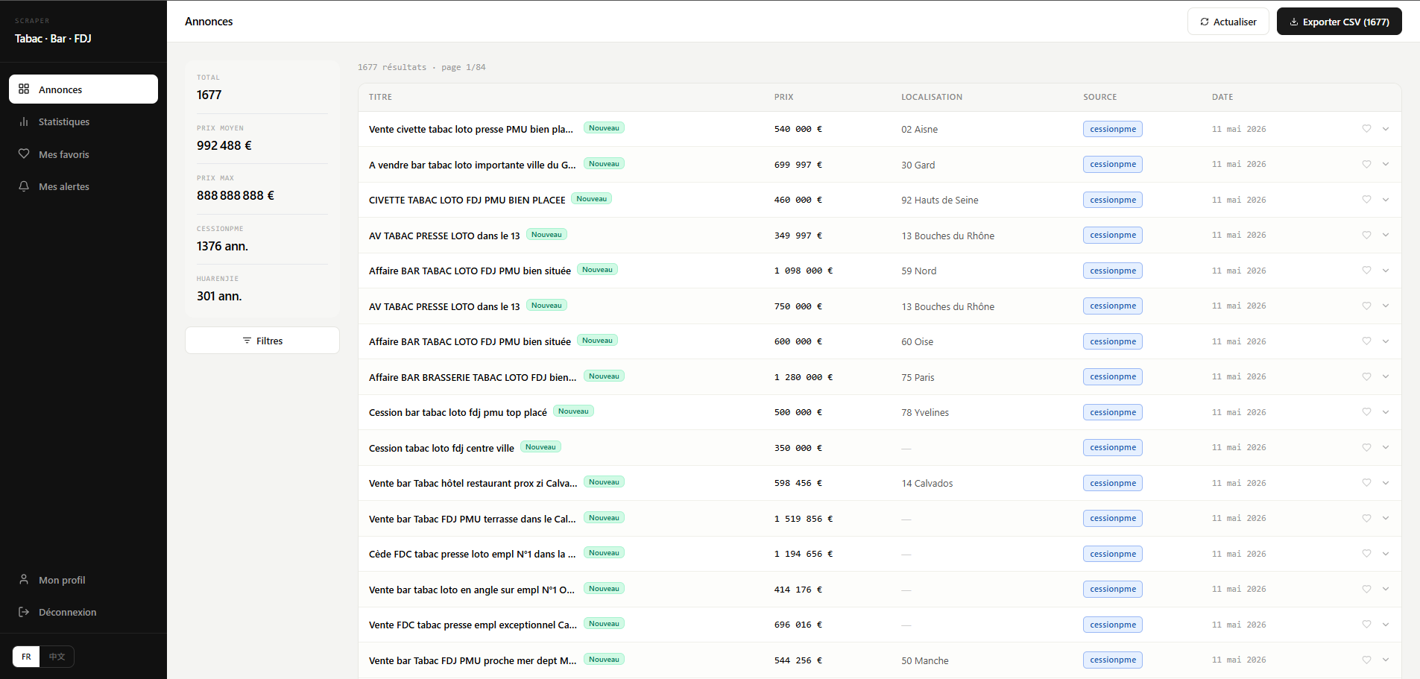
Task: Expand the 14 Calvados listing row chevron
Action: point(1386,483)
